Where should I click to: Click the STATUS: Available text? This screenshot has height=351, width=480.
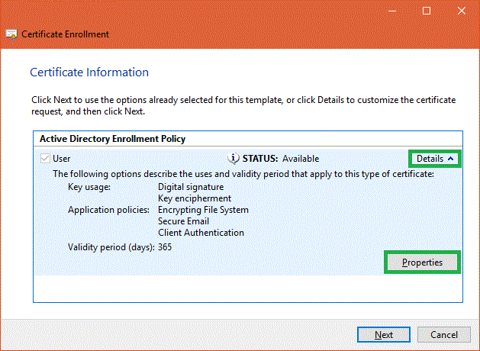coord(280,159)
